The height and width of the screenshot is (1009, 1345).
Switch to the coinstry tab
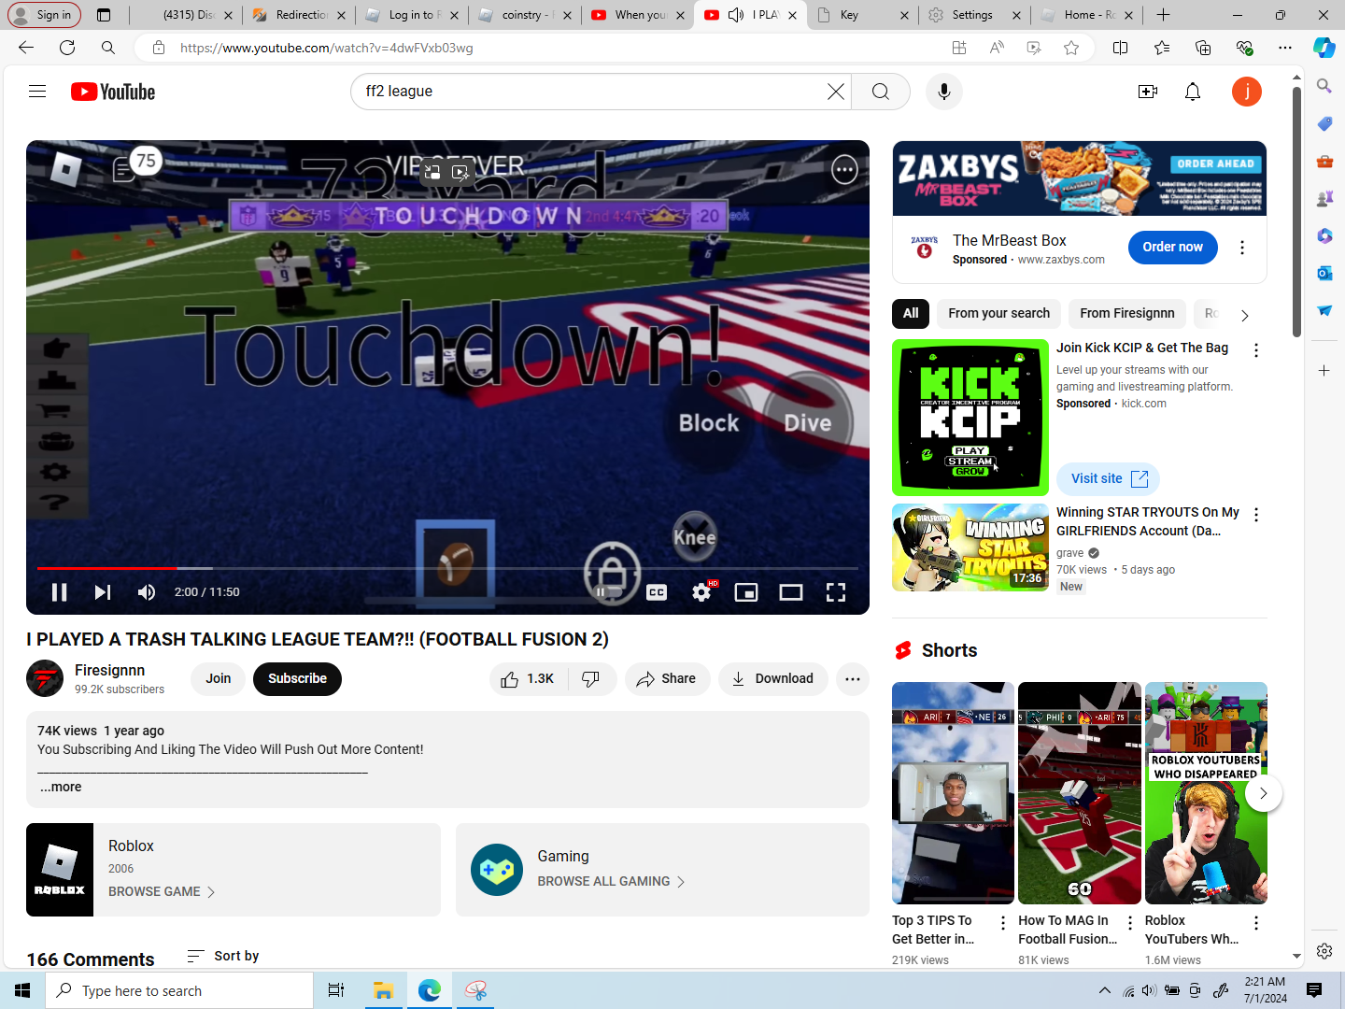[x=526, y=15]
